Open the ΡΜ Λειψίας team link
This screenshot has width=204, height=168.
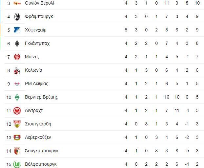point(36,84)
